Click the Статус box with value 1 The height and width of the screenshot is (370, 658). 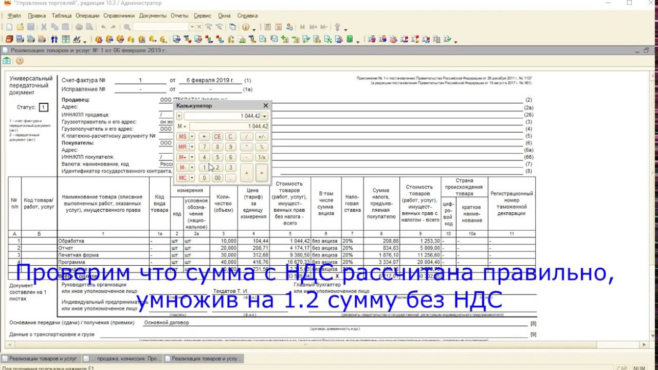coord(44,107)
